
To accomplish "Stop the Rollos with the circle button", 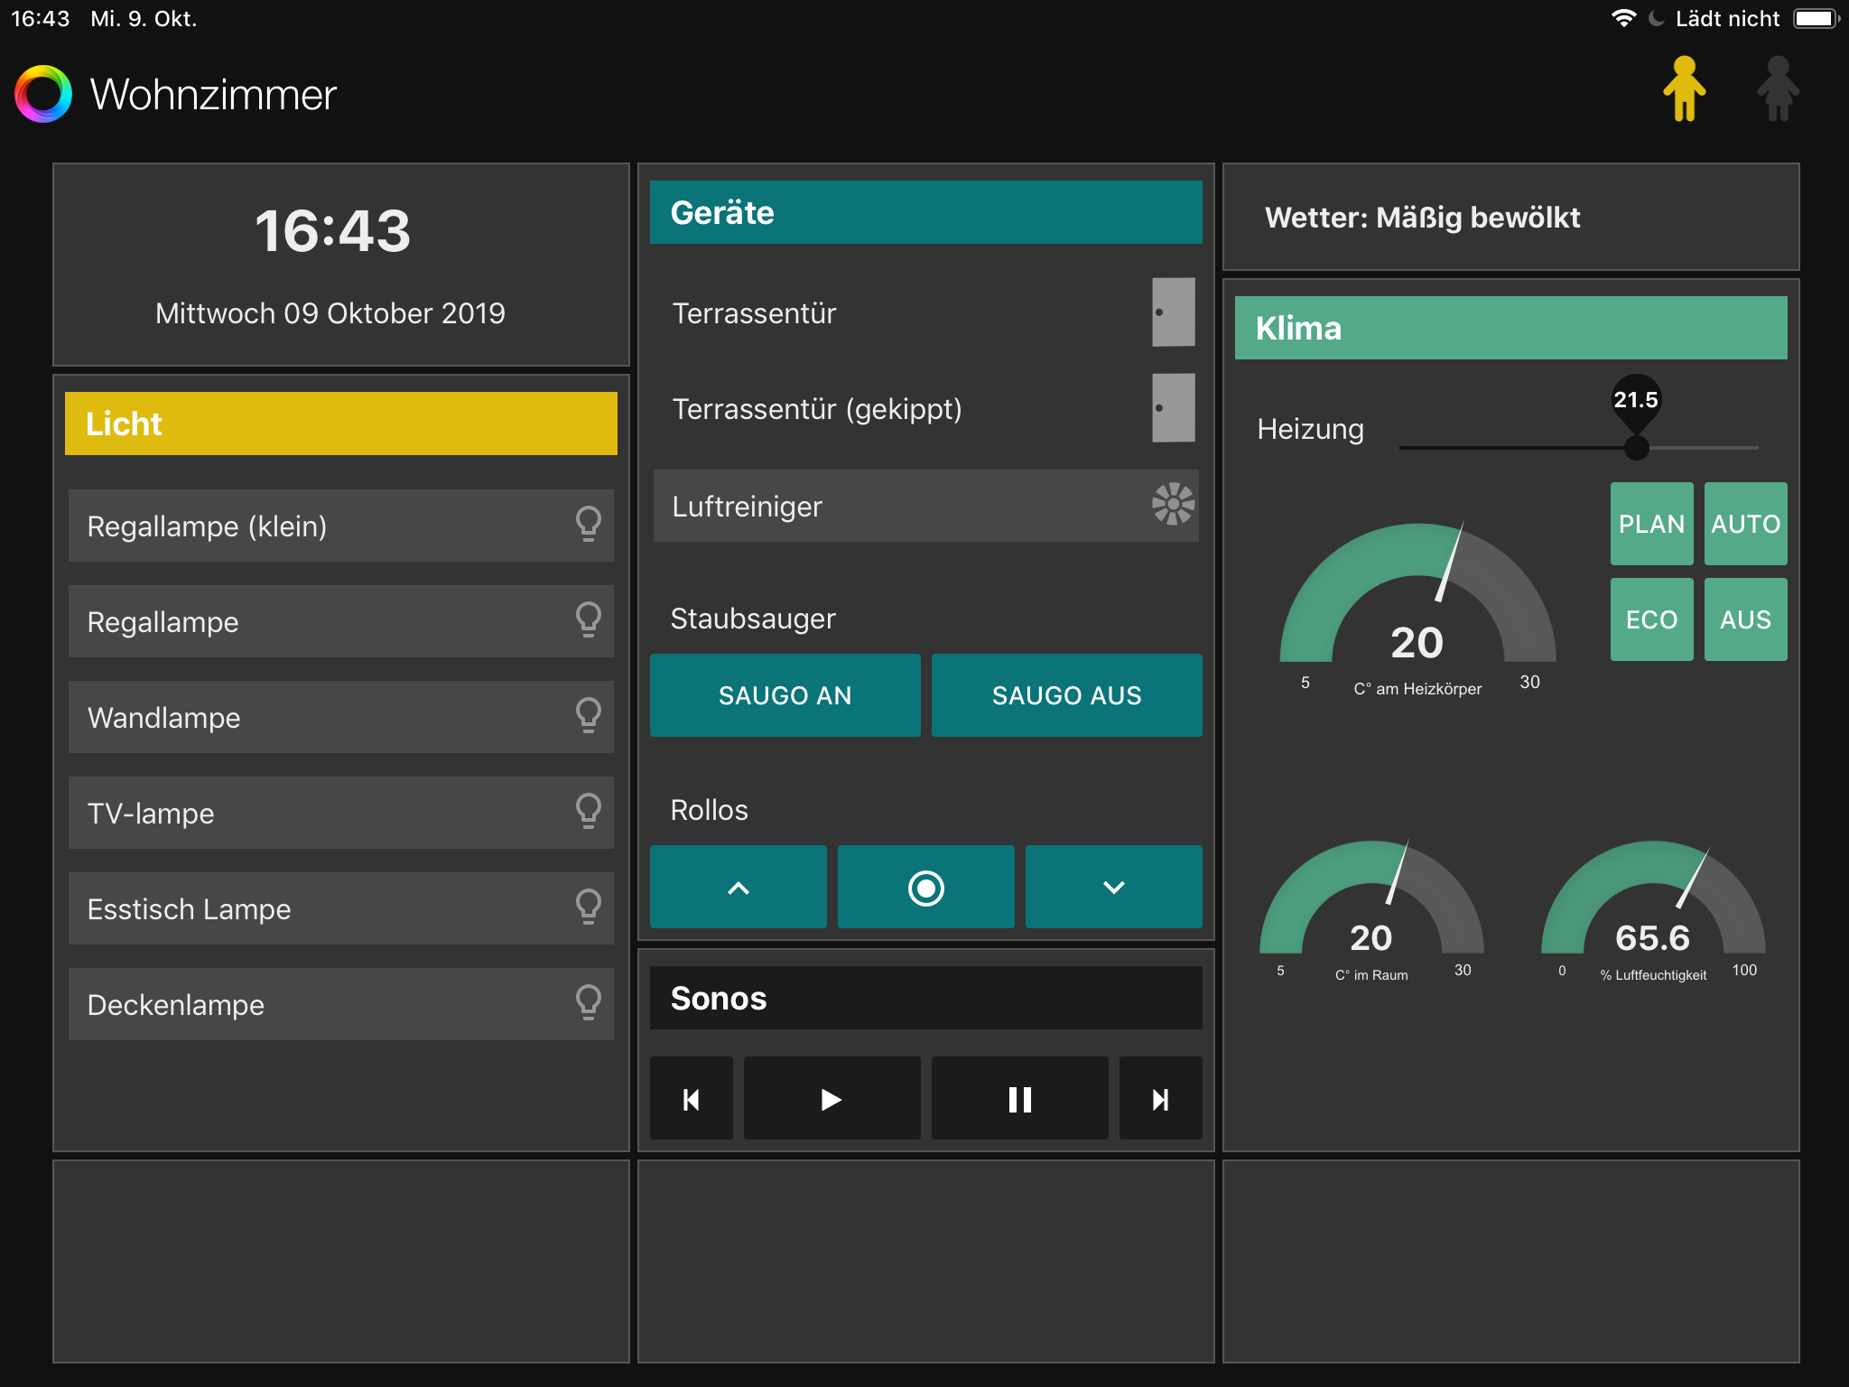I will tap(925, 888).
